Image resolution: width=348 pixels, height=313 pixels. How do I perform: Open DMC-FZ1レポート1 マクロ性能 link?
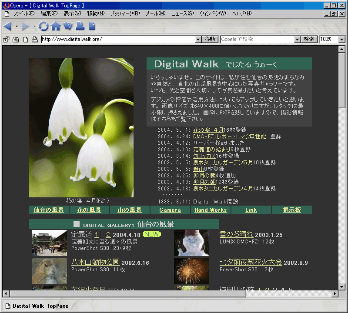pos(230,137)
